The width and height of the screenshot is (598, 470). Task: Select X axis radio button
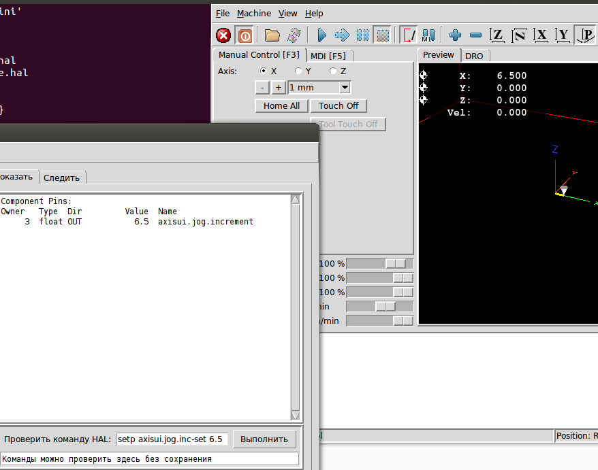coord(263,71)
